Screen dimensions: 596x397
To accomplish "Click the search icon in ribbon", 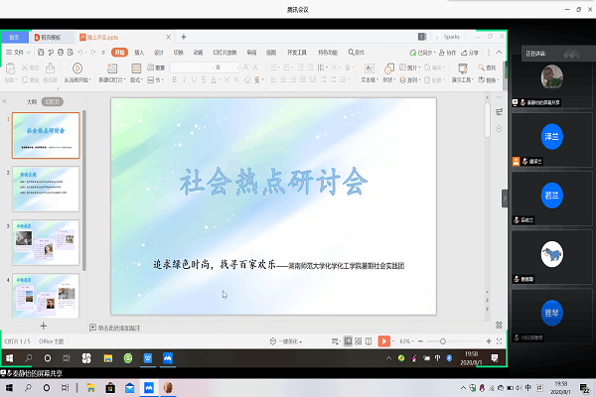I will (352, 51).
